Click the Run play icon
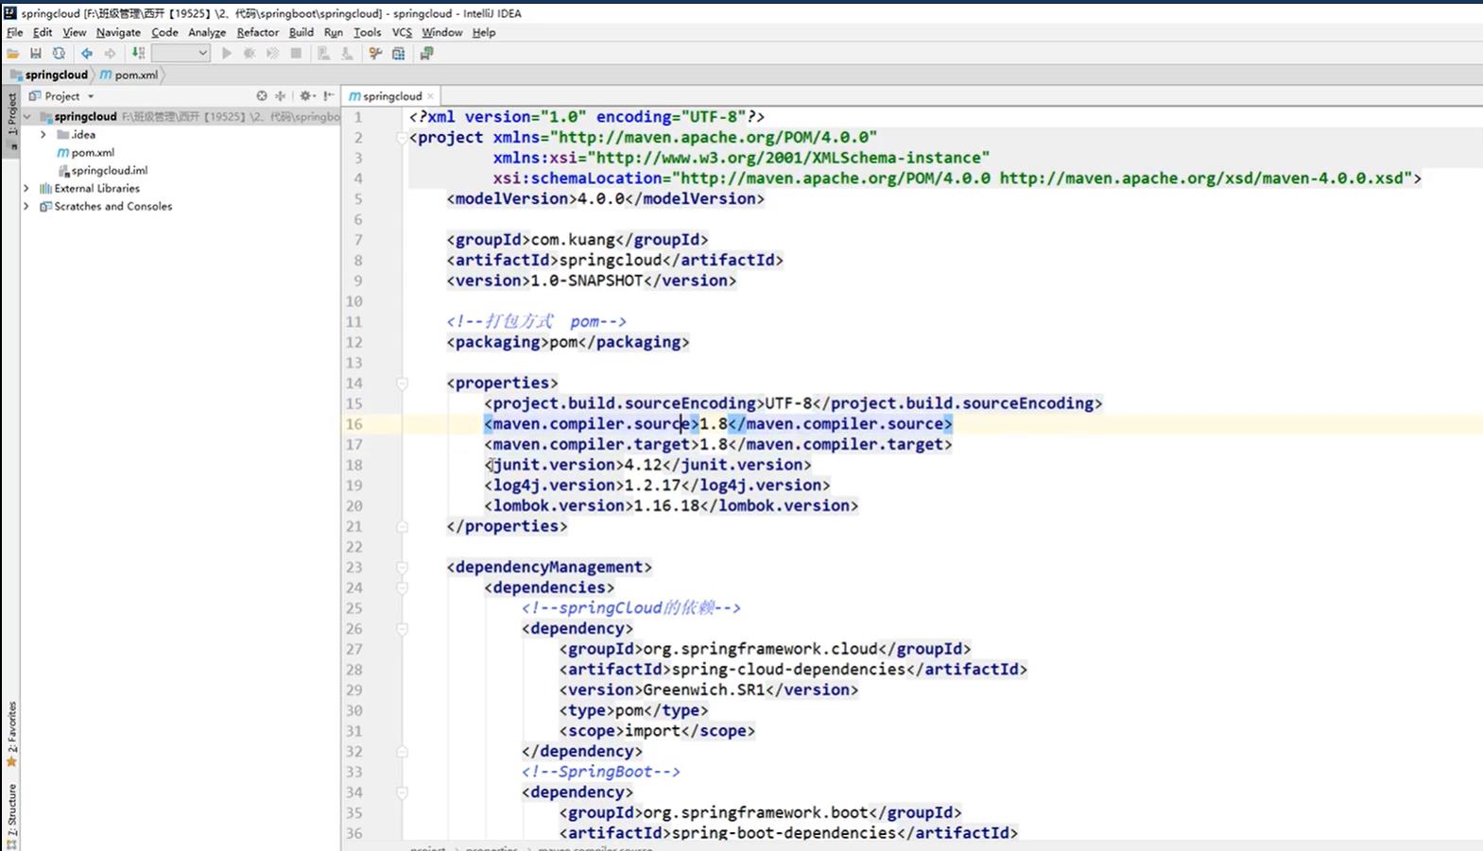The height and width of the screenshot is (851, 1483). [227, 54]
